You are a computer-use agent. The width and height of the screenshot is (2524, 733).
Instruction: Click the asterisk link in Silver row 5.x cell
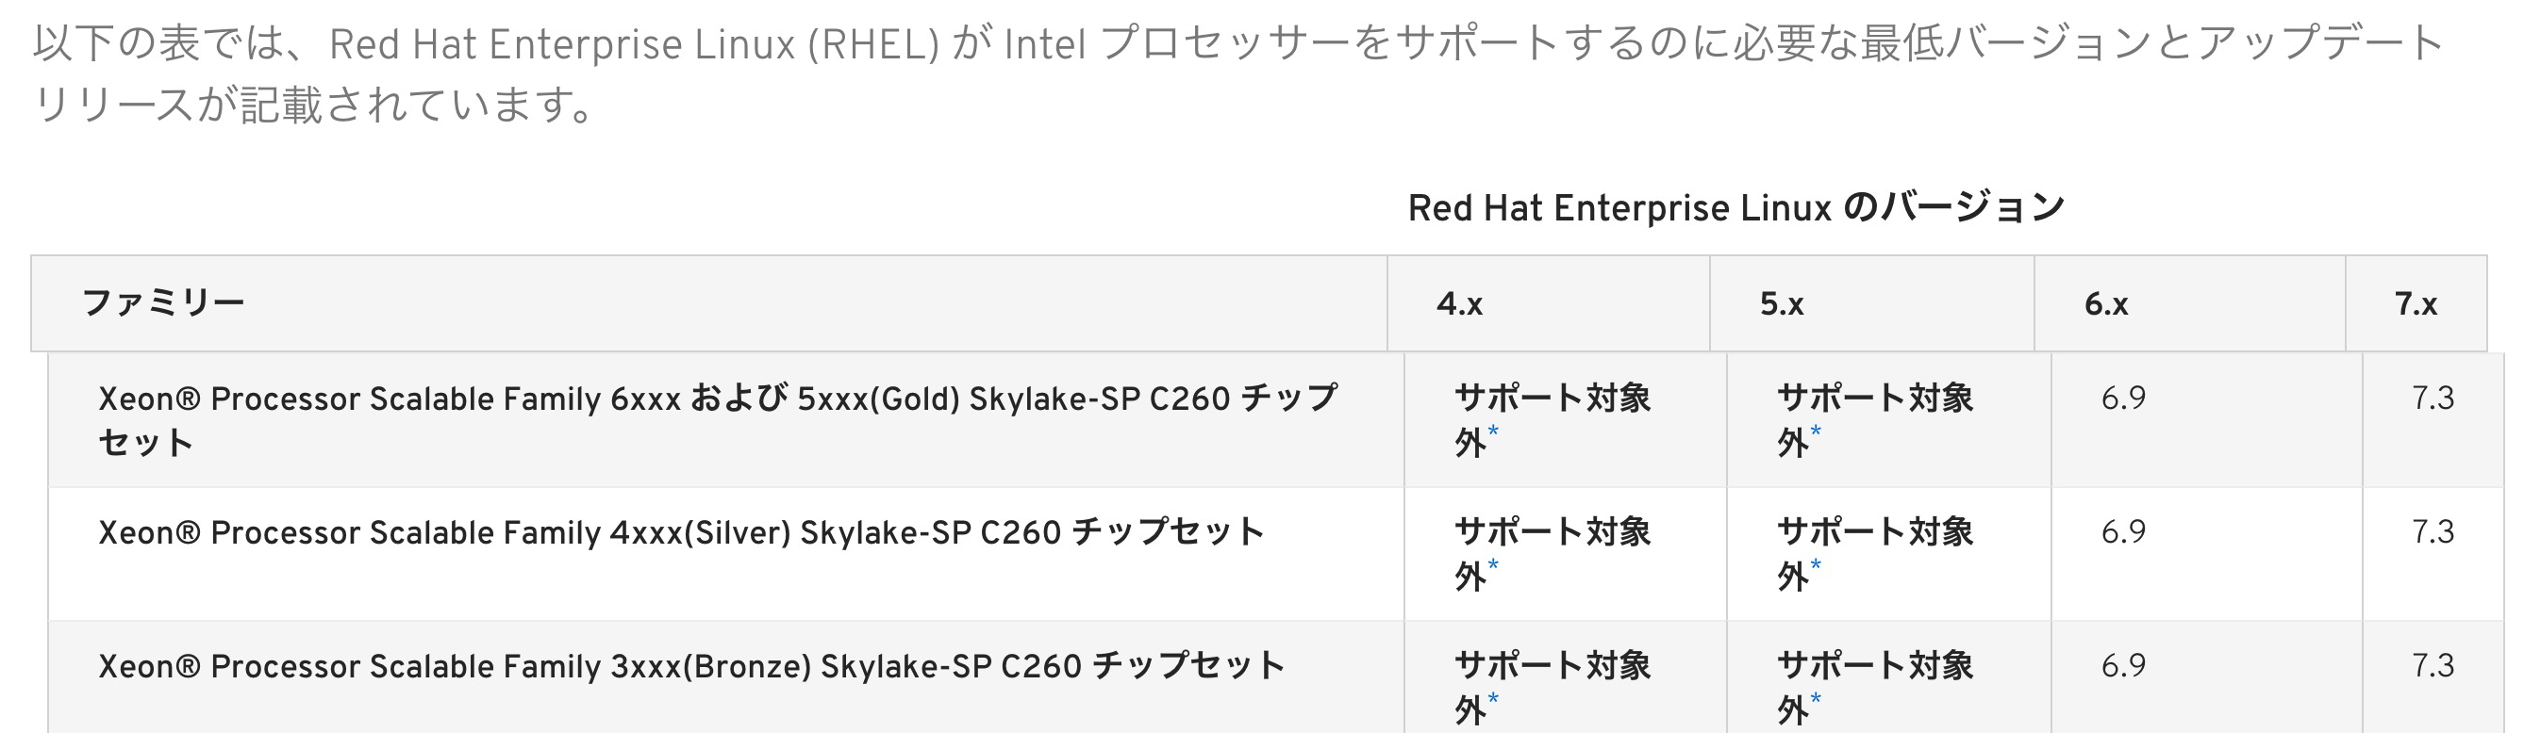1816,565
